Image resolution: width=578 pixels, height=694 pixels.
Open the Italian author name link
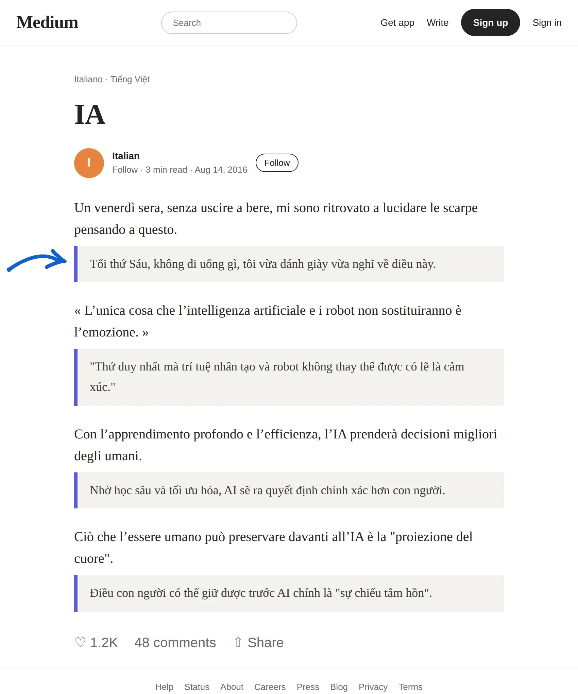coord(126,156)
